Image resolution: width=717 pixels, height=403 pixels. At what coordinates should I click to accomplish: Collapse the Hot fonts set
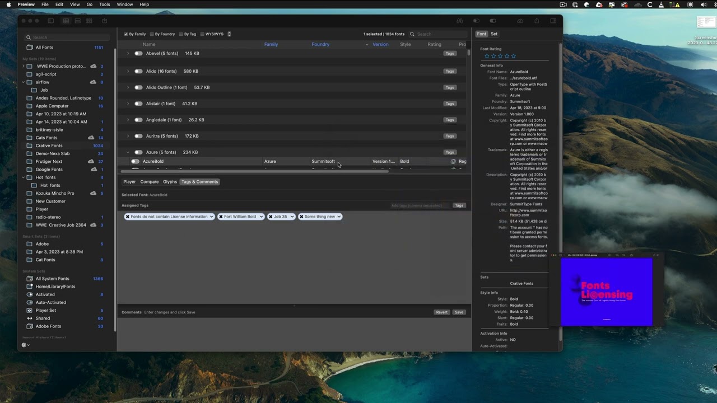pyautogui.click(x=24, y=177)
